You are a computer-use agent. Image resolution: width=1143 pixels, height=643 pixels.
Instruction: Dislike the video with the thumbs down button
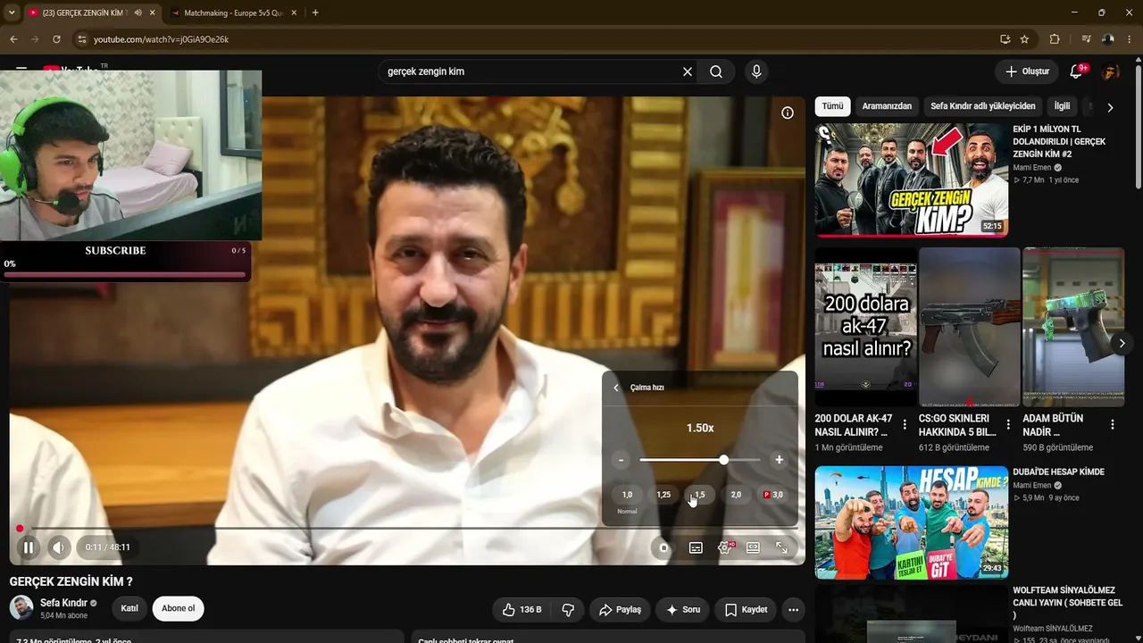tap(568, 610)
